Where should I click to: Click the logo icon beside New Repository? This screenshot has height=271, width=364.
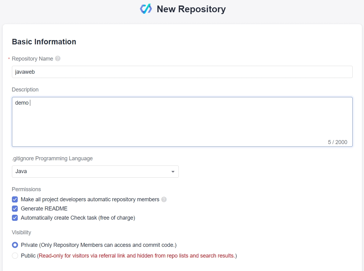click(x=146, y=9)
